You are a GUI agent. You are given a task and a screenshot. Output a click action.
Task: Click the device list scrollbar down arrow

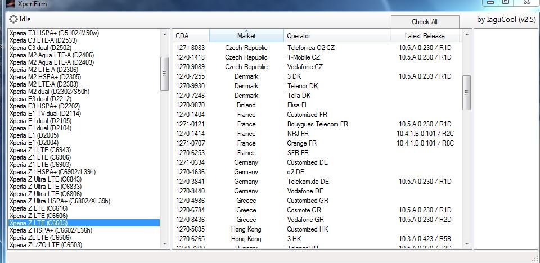pyautogui.click(x=165, y=244)
